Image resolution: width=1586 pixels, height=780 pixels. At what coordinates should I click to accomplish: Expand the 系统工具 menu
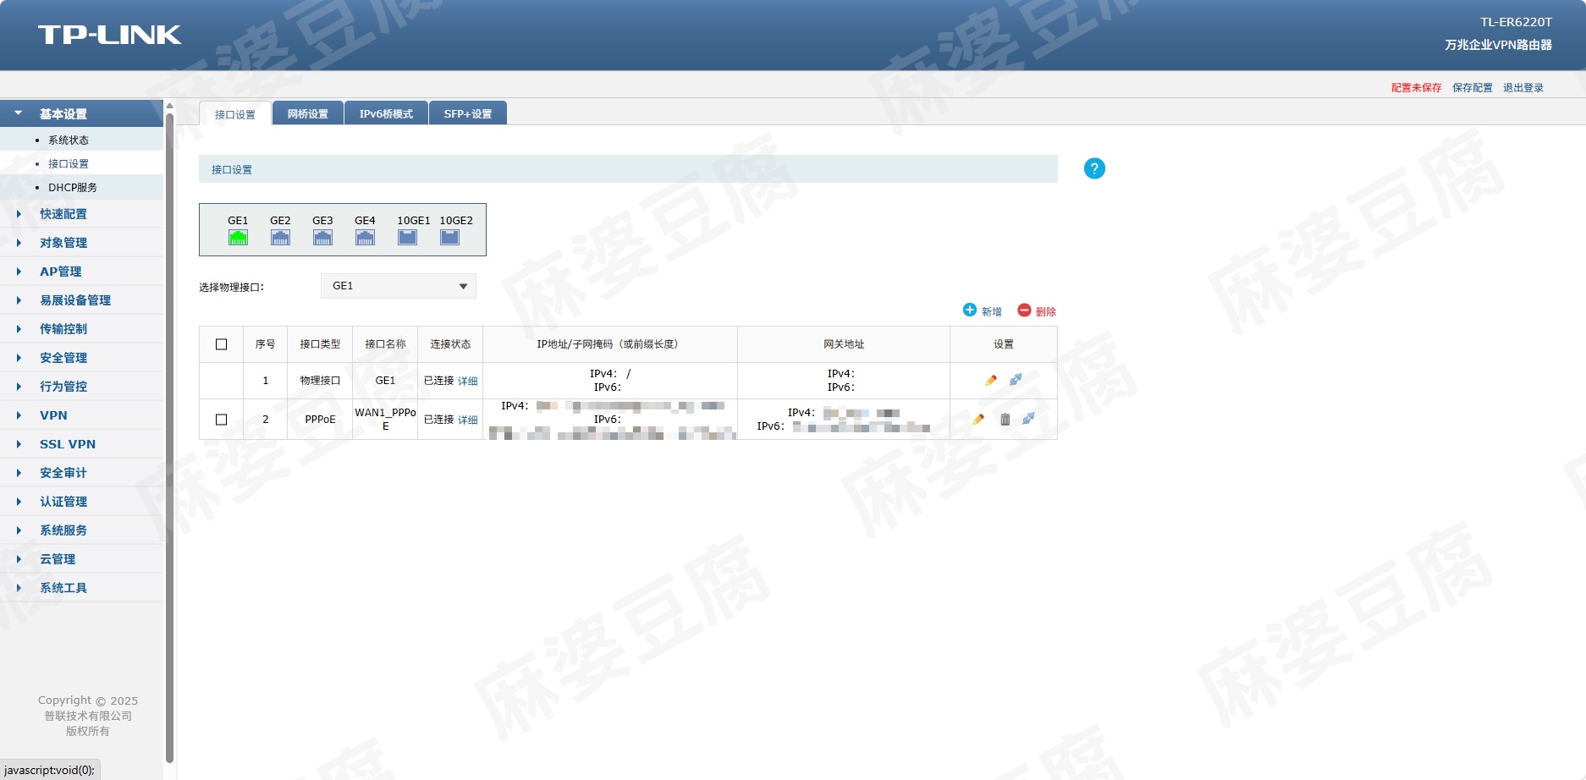(x=81, y=588)
